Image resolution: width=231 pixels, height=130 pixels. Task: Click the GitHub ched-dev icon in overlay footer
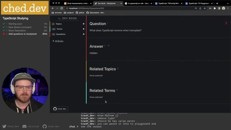[x=44, y=126]
